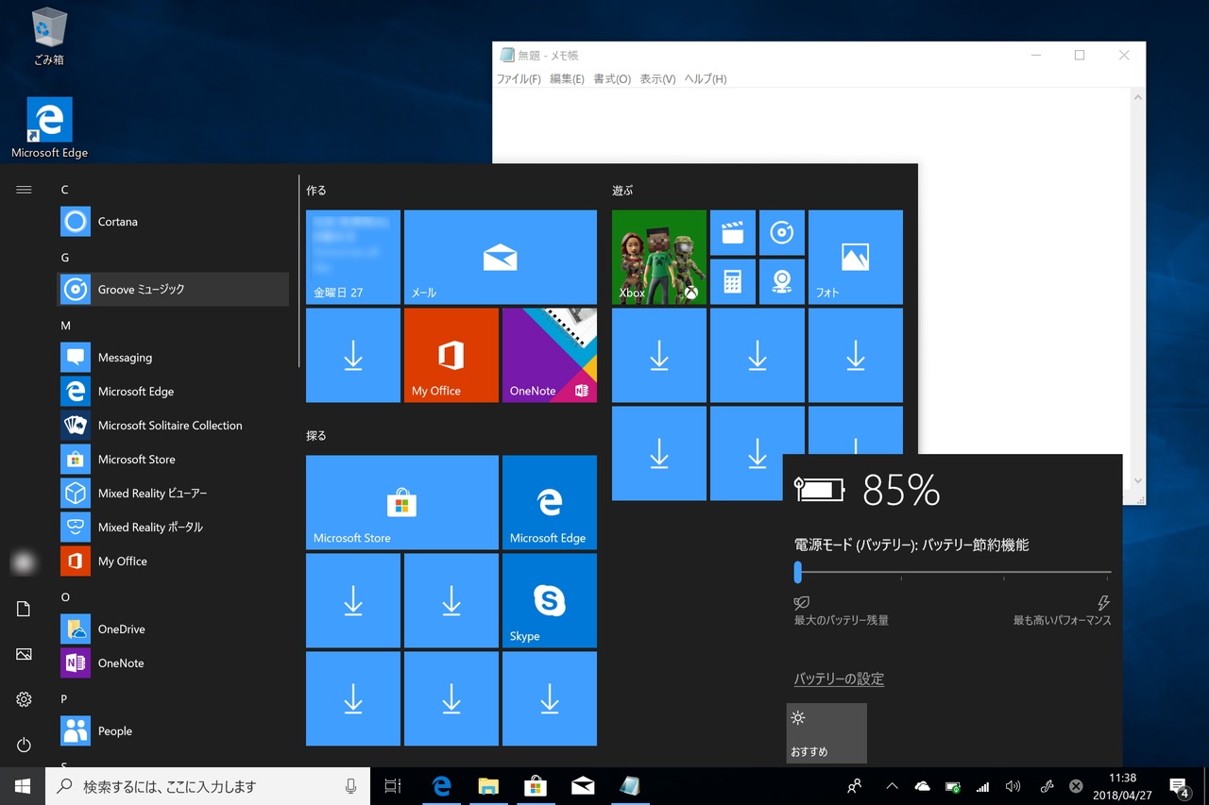1209x805 pixels.
Task: Show hidden tray icons with the chevron
Action: pyautogui.click(x=892, y=786)
